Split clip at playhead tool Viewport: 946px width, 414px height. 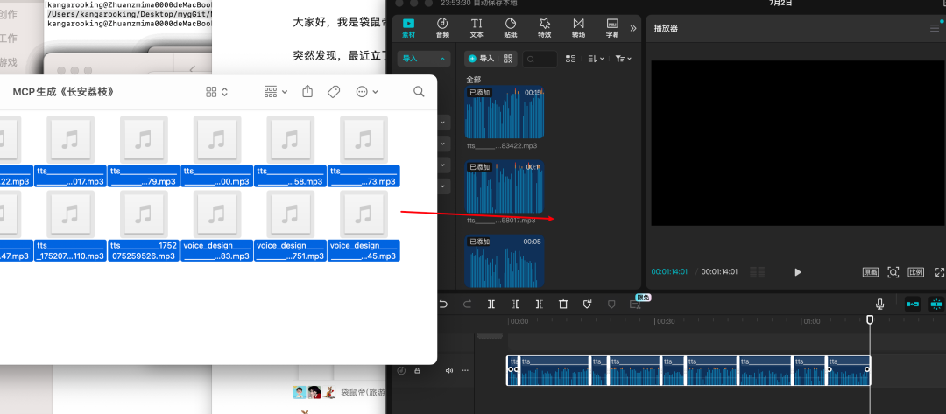pyautogui.click(x=491, y=305)
